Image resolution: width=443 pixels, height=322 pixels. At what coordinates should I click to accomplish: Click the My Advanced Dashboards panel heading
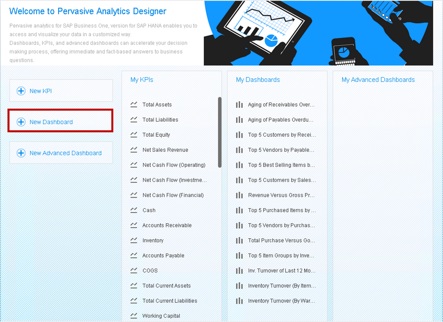click(x=378, y=80)
